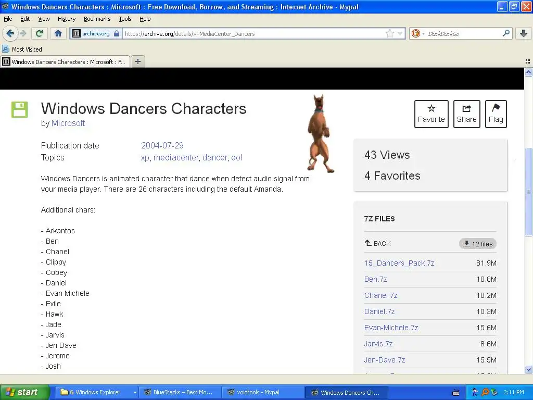The width and height of the screenshot is (533, 400).
Task: Click into the DuckDuckGo search box
Action: [x=463, y=33]
